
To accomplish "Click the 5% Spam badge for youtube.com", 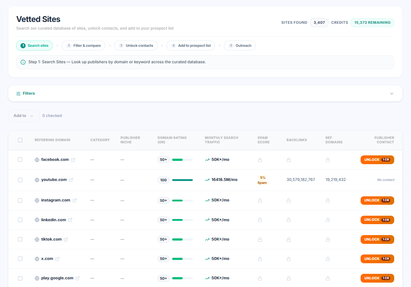I will (262, 180).
